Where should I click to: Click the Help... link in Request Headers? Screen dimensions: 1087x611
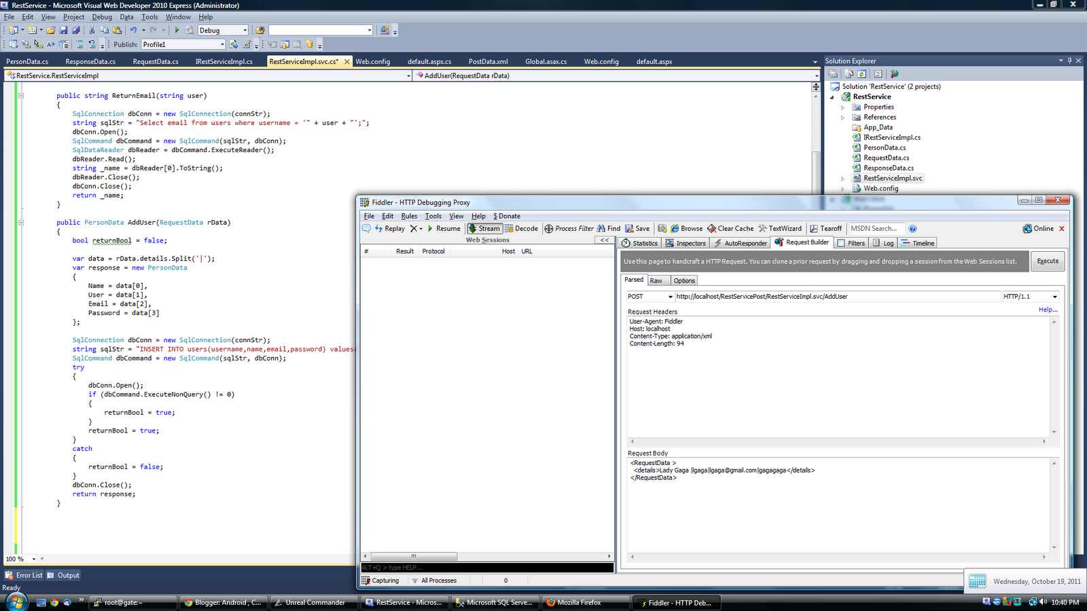click(1048, 310)
